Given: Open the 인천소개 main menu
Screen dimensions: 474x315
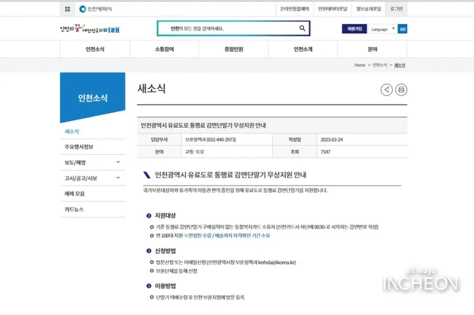Looking at the screenshot, I should (x=303, y=49).
